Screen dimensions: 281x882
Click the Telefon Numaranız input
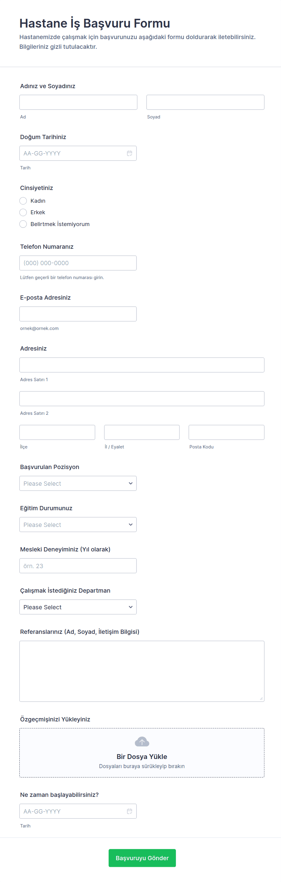click(78, 263)
